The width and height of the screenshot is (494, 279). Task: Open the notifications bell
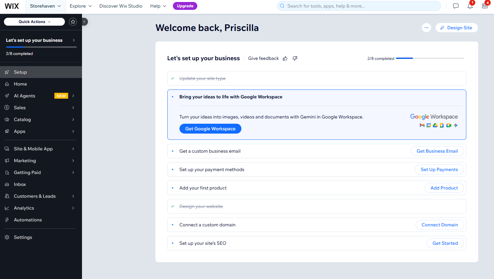(470, 6)
